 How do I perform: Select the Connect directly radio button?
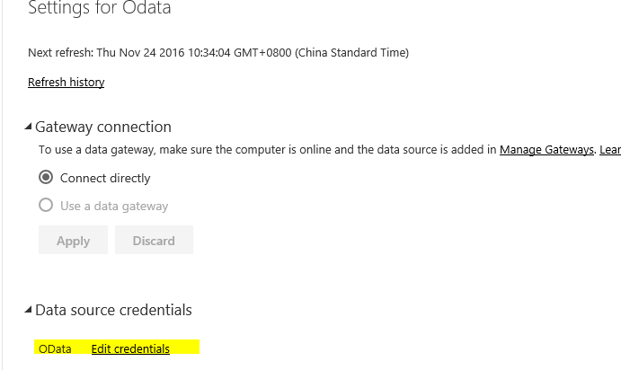coord(46,177)
